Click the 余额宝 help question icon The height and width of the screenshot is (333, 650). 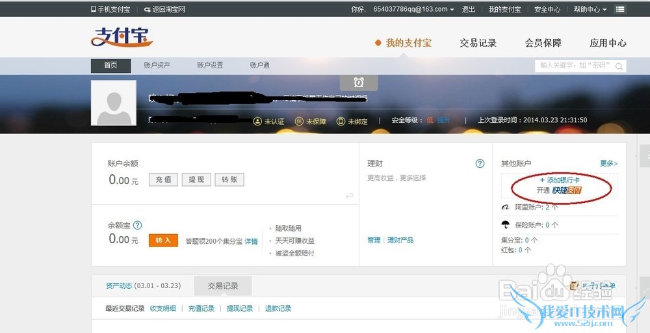[137, 225]
